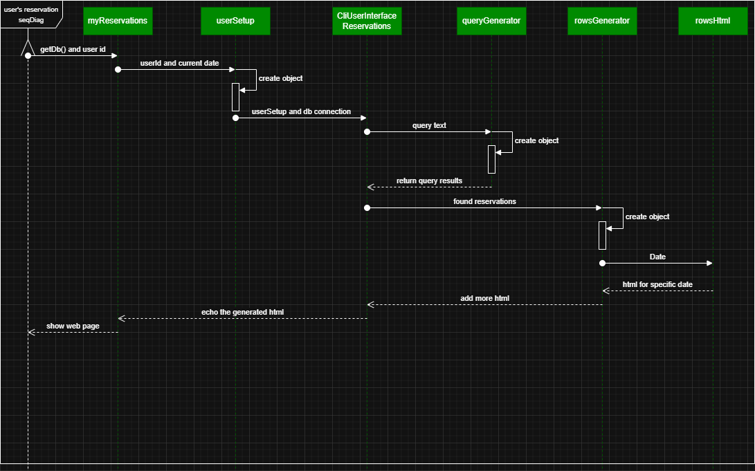Select the html for specific date reply
The width and height of the screenshot is (755, 471).
click(x=657, y=284)
